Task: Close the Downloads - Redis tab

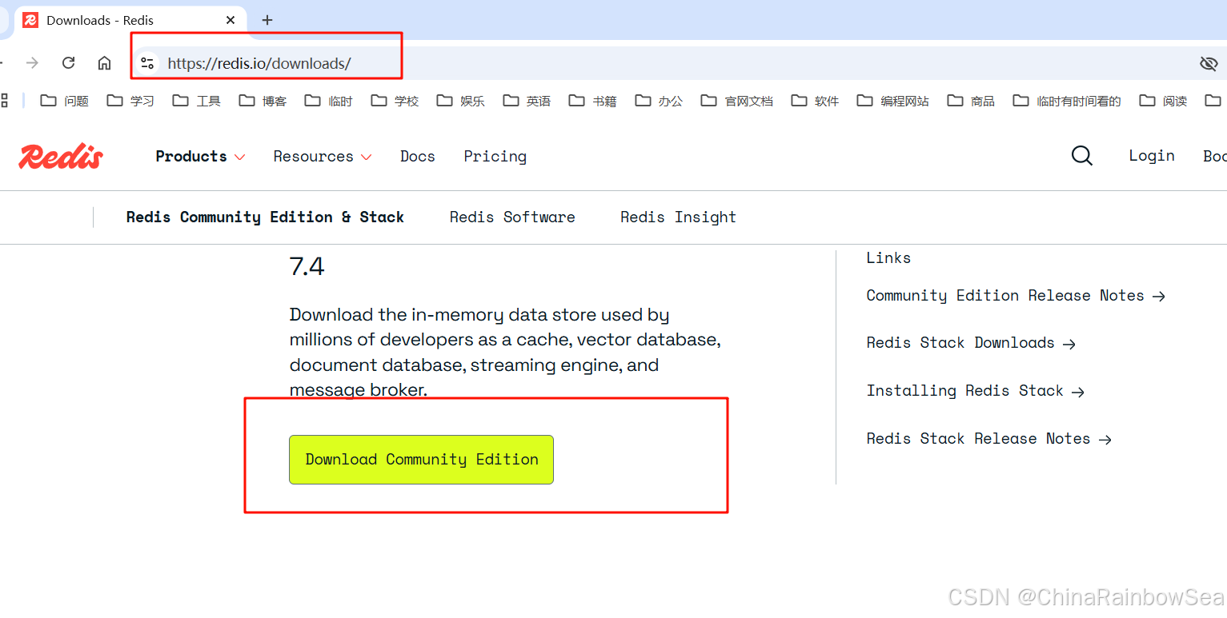Action: [231, 20]
